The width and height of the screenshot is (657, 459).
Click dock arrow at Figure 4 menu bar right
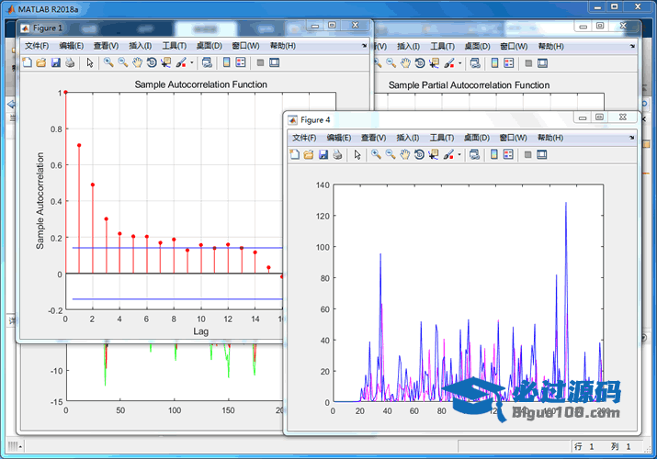(x=631, y=137)
